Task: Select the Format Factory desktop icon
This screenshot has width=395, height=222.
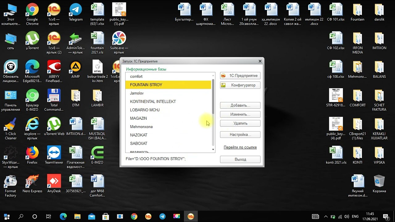Action: (x=10, y=186)
